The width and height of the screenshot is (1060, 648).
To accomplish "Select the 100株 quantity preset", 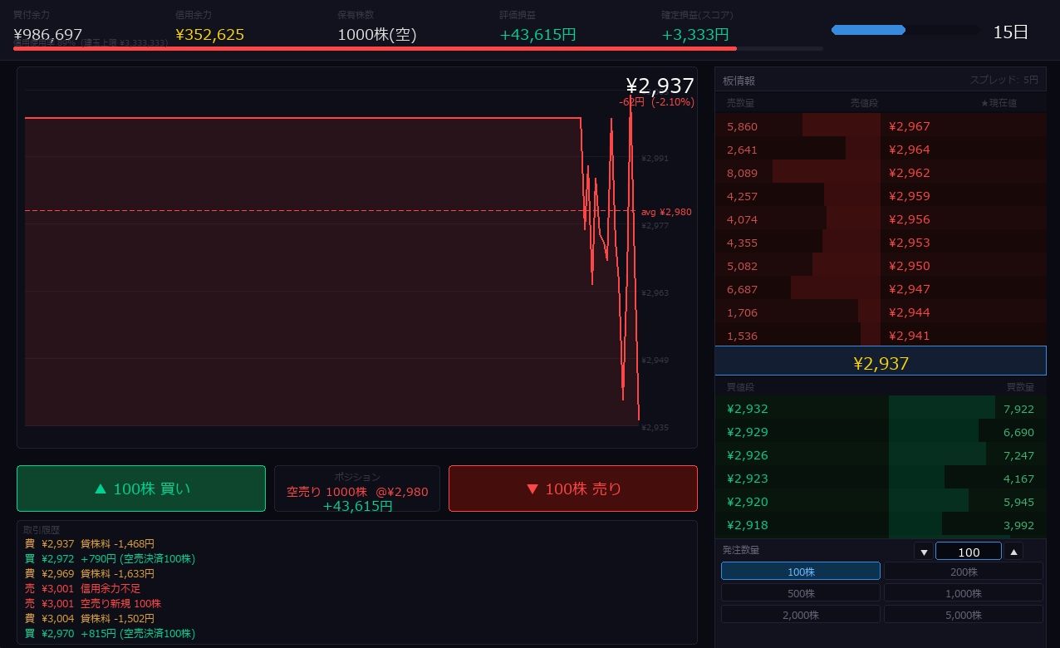I will tap(801, 572).
